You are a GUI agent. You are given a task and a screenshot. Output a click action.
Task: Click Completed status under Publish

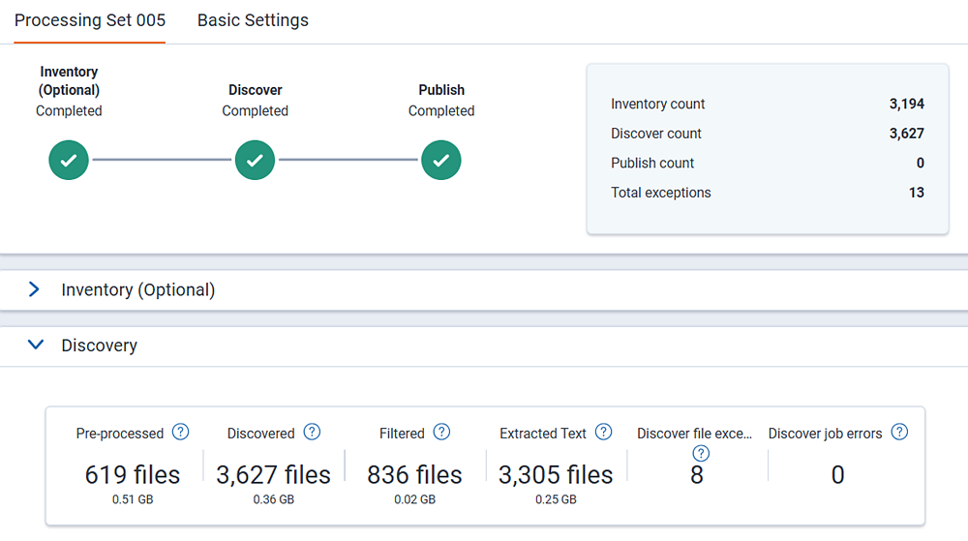pos(441,111)
